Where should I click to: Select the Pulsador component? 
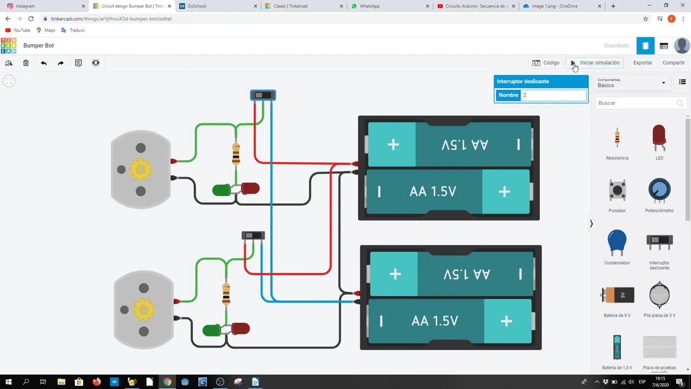617,196
